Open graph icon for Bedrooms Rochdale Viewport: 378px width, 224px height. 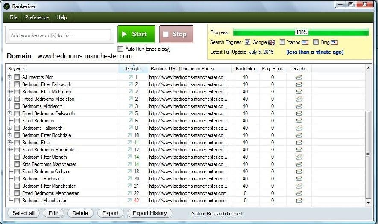(299, 179)
